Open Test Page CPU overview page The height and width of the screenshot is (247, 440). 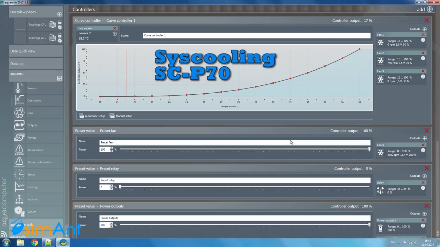click(x=37, y=25)
